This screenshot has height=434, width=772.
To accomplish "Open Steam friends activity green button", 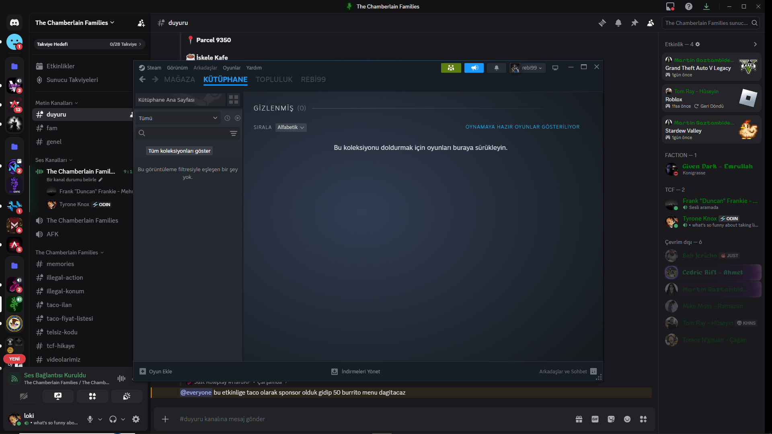I will 451,68.
